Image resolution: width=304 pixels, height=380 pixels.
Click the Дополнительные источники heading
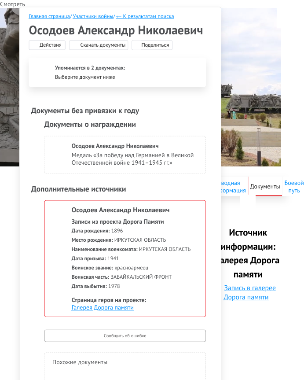click(x=78, y=189)
